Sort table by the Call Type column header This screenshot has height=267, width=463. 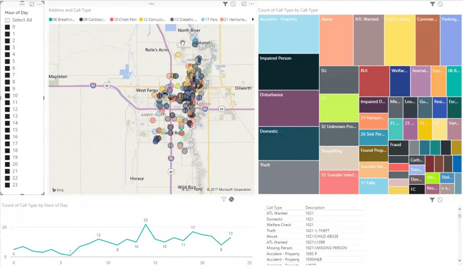pyautogui.click(x=274, y=208)
